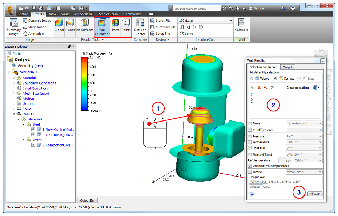
Task: Click Static Image in Image panel
Action: (35, 27)
